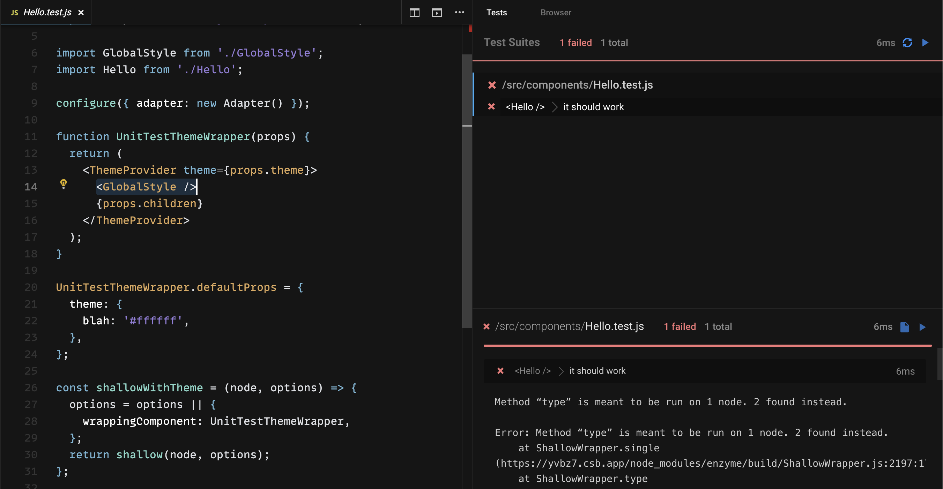Screen dimensions: 943x489
Task: Click 'defaultProps' on line 20
Action: pos(237,287)
